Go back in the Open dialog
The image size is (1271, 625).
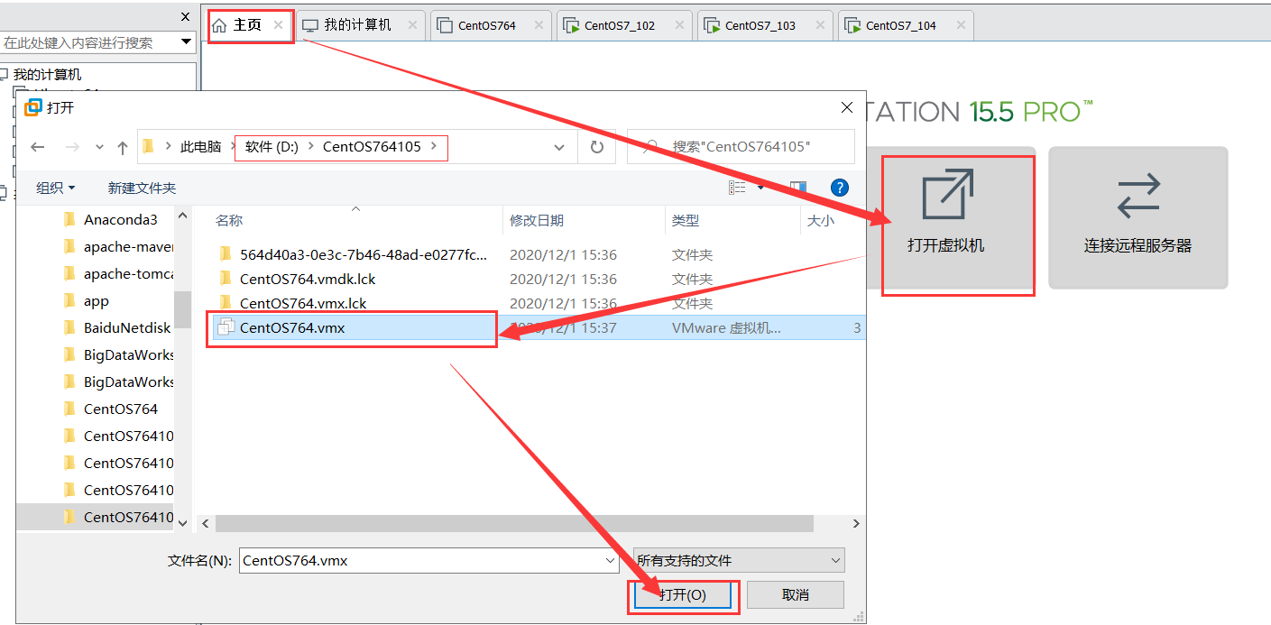[37, 147]
